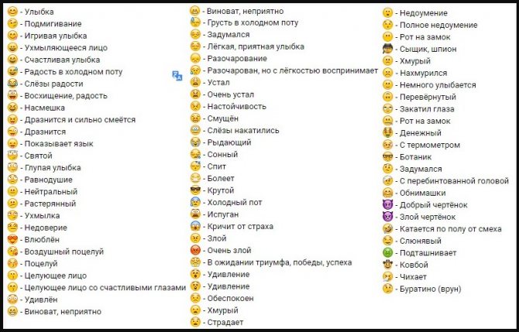Viewport: 519px width, 332px height.
Task: Select the label 'Ухмыляющееся лицо'
Action: (66, 48)
